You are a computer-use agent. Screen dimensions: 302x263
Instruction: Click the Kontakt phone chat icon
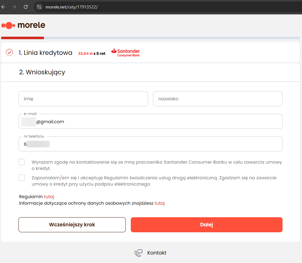pos(139,253)
